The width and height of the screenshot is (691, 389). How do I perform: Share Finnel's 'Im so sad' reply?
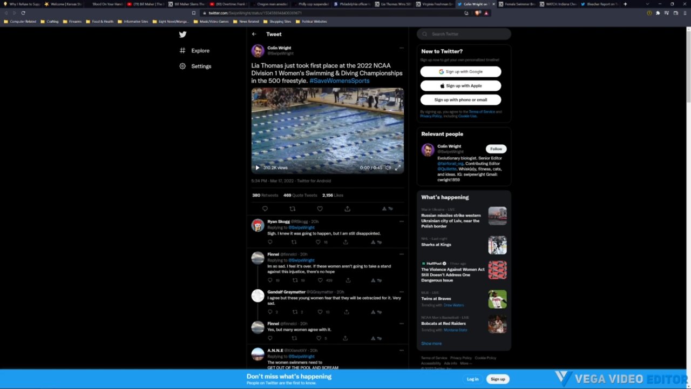[348, 280]
